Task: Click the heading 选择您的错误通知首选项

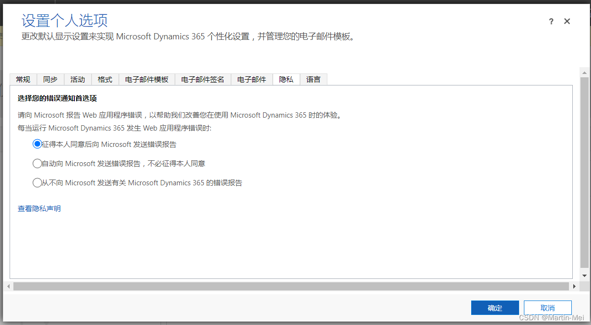Action: [x=57, y=98]
